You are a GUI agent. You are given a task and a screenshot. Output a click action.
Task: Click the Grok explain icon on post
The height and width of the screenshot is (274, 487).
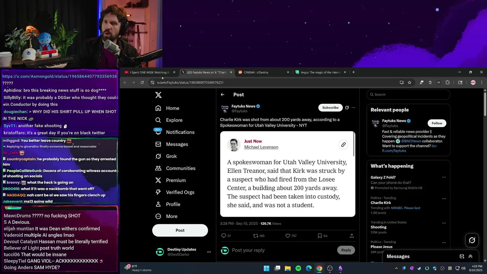[x=347, y=108]
